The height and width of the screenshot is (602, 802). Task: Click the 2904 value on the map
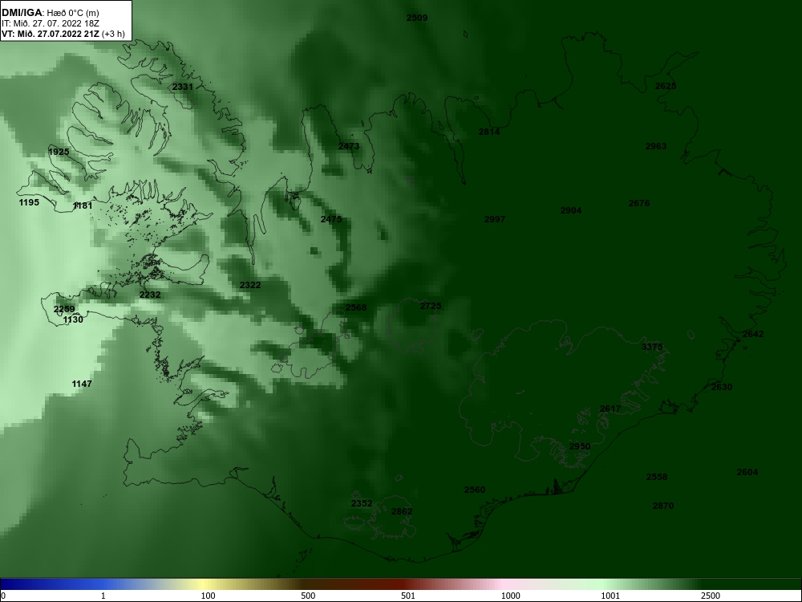(x=571, y=211)
